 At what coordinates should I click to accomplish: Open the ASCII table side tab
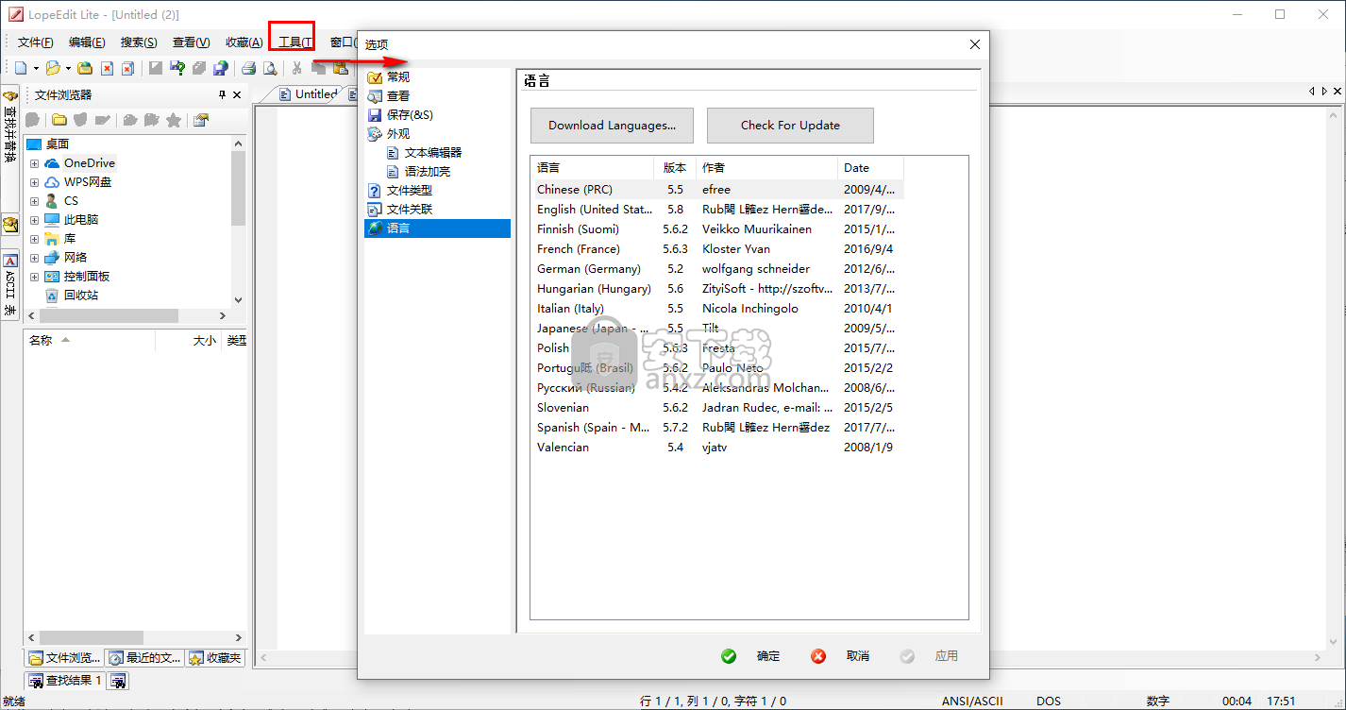10,285
